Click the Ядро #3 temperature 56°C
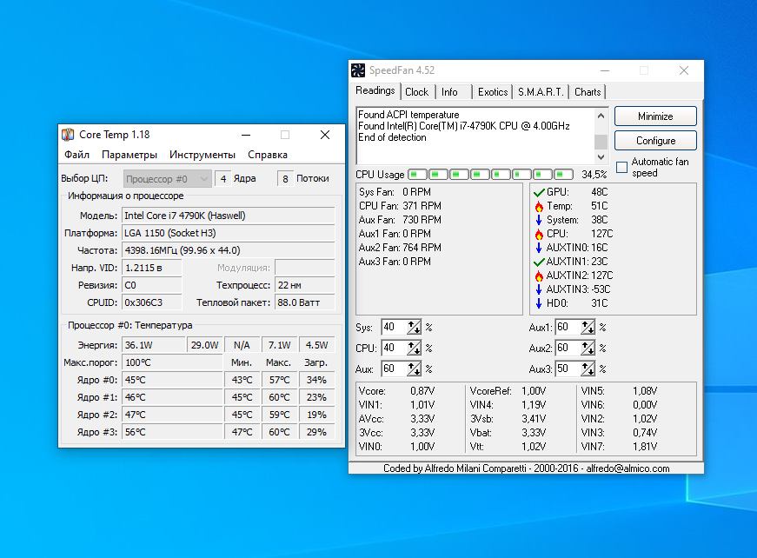The height and width of the screenshot is (558, 757). tap(172, 432)
